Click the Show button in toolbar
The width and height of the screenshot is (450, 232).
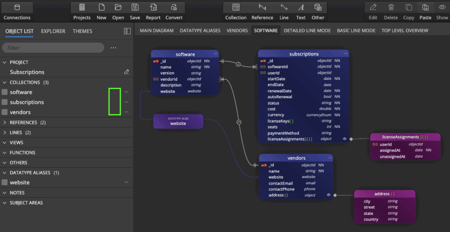(x=442, y=7)
